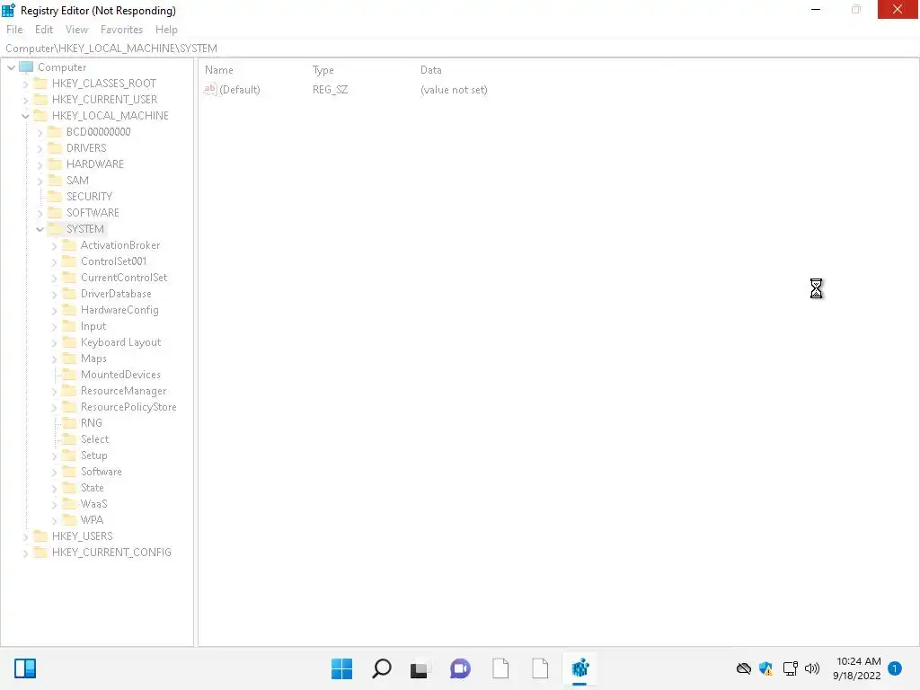
Task: Select the Setup key
Action: (x=93, y=456)
